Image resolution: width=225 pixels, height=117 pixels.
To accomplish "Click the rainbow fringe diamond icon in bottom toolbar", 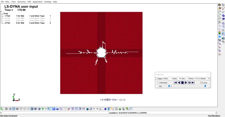I will (43, 109).
